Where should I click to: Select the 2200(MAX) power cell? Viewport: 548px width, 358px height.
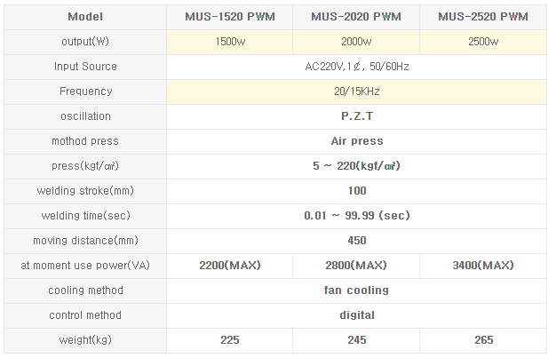(x=230, y=266)
